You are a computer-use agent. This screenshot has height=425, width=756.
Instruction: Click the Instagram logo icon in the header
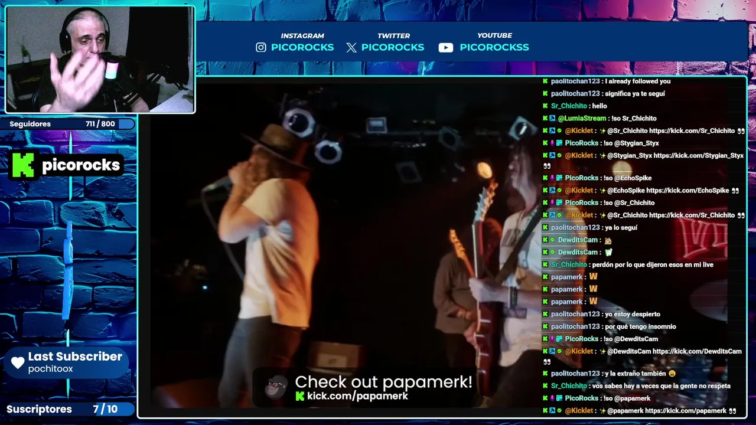[x=261, y=47]
